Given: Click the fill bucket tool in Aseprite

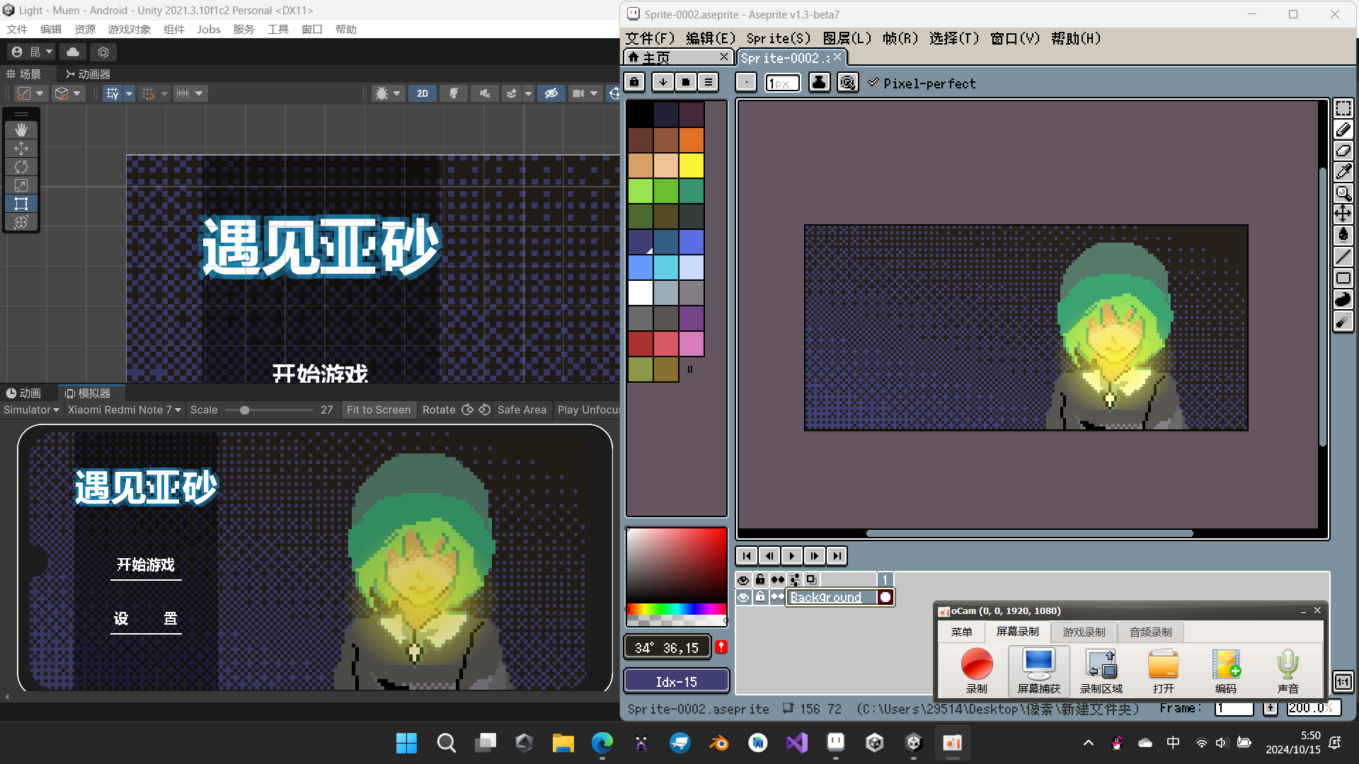Looking at the screenshot, I should pyautogui.click(x=1345, y=238).
